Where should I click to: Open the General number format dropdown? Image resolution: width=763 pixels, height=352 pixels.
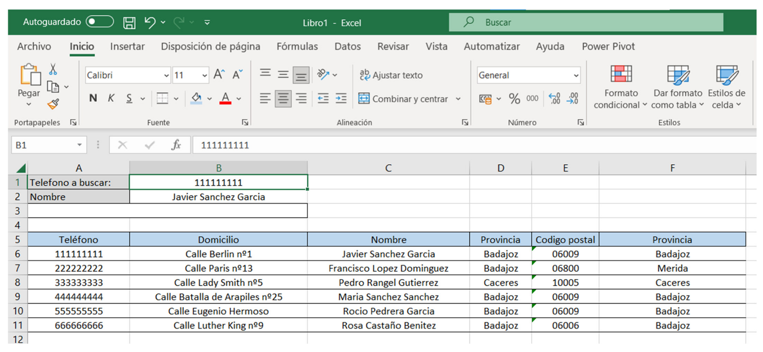point(575,75)
